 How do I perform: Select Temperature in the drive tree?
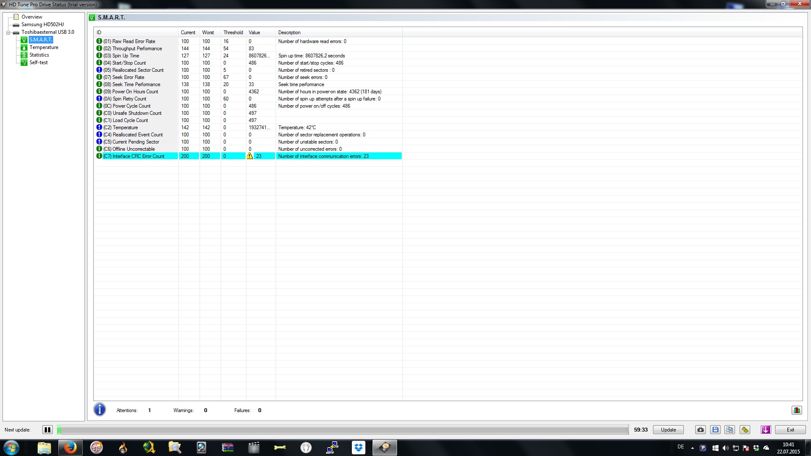[44, 47]
